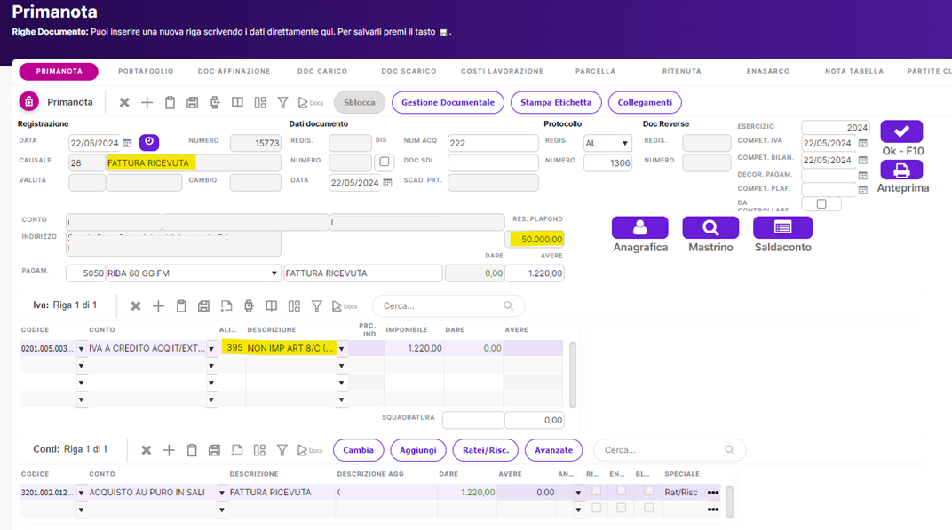The width and height of the screenshot is (952, 530).
Task: Click the Anagrafica person icon button
Action: tap(640, 227)
